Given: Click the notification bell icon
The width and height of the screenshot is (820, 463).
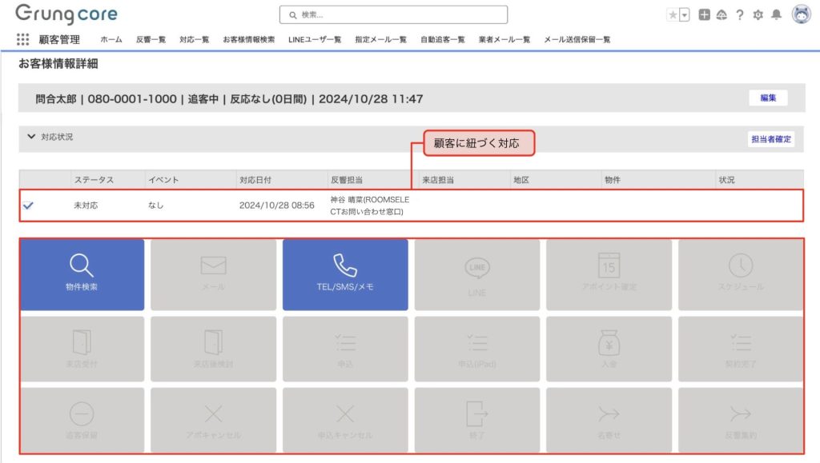Looking at the screenshot, I should point(776,14).
